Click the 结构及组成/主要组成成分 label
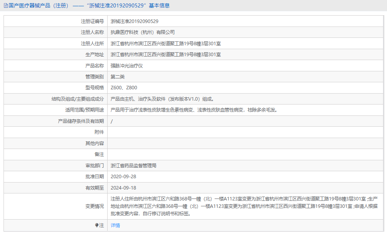Screen dimensions: 387x234 77,99
